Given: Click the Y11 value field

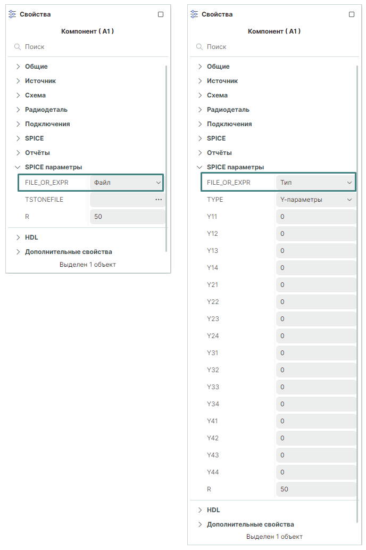Looking at the screenshot, I should [x=316, y=217].
